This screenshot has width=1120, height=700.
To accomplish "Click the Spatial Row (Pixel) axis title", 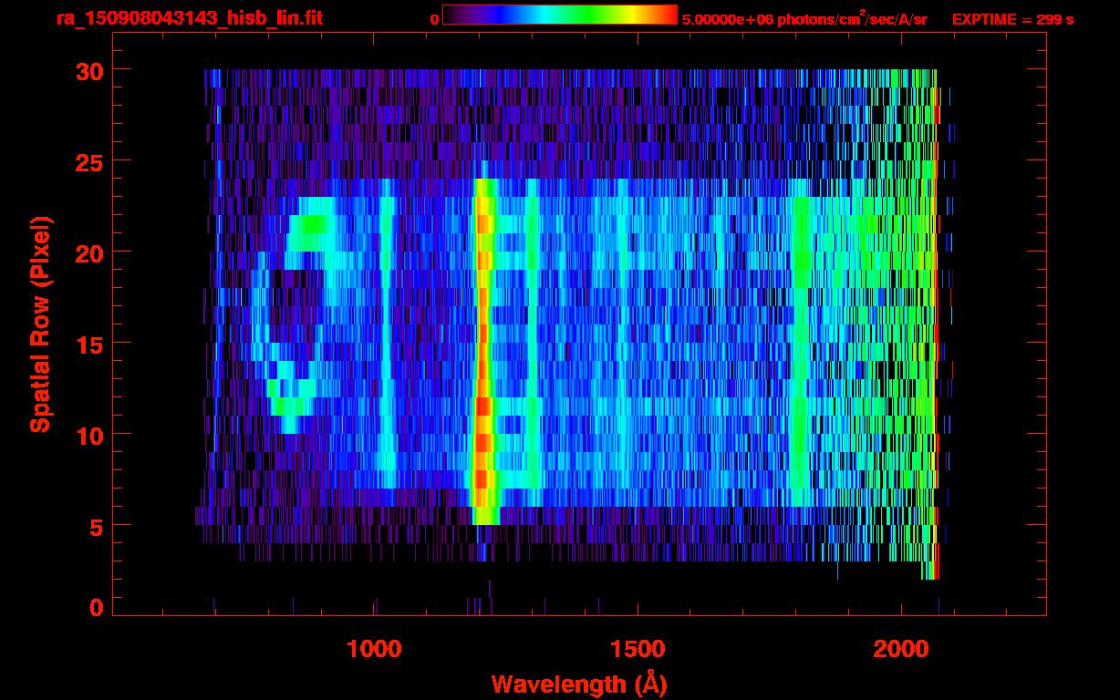I will tap(39, 324).
